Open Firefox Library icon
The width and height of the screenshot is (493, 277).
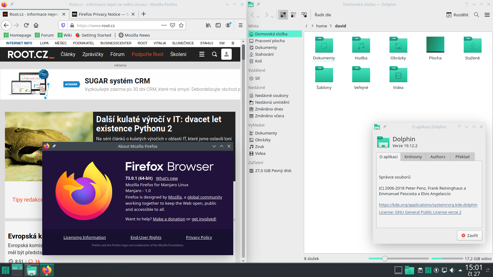point(209,25)
